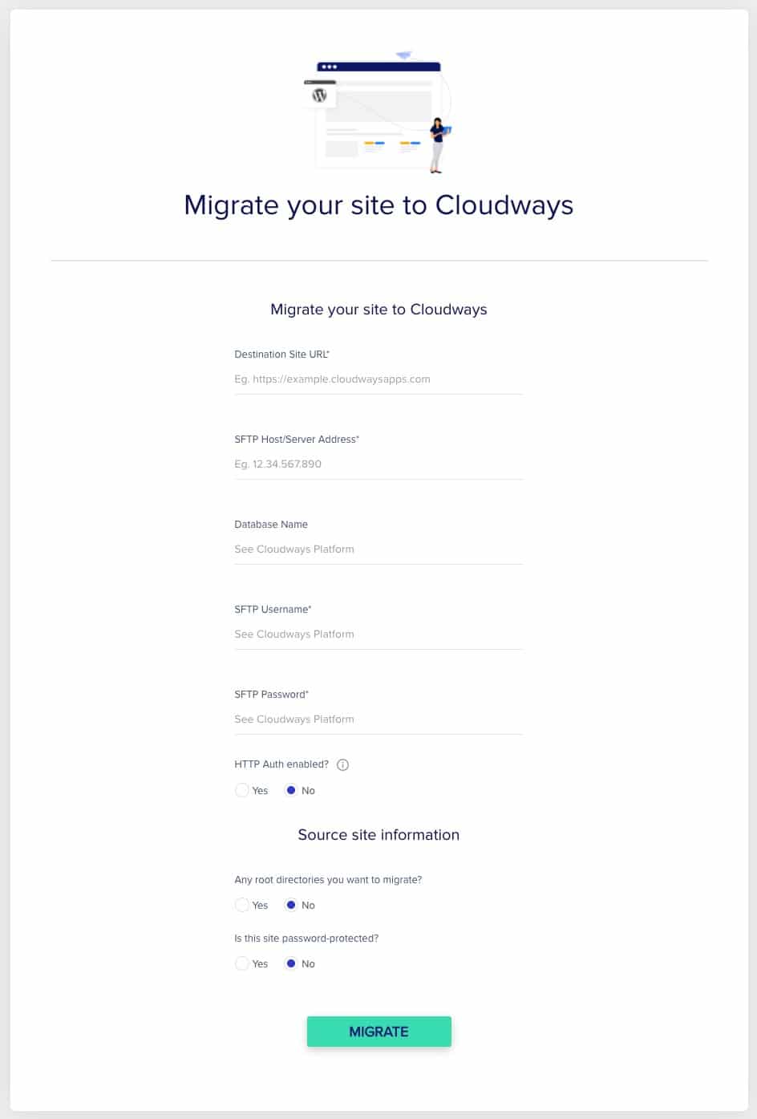Screen dimensions: 757x1119
Task: Click the WordPress logo in the illustration
Action: click(x=320, y=95)
